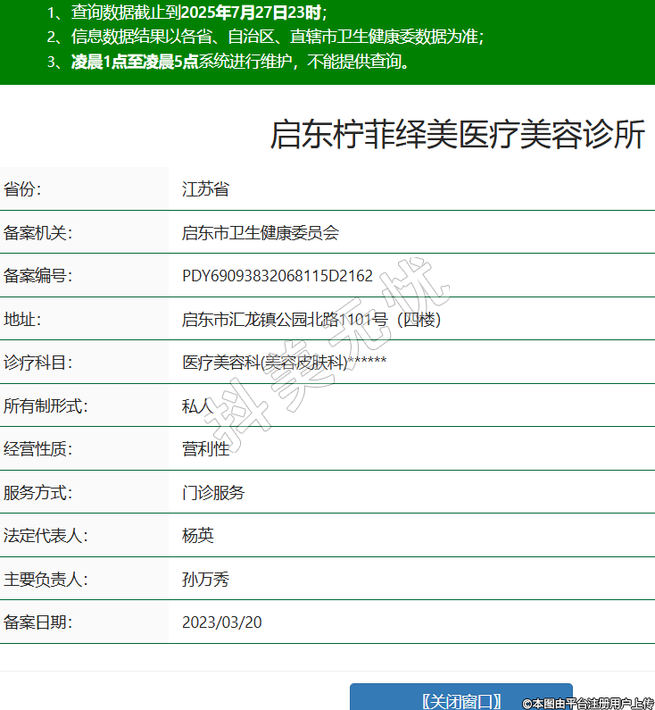Click the 省份 row label
The width and height of the screenshot is (655, 710).
[x=23, y=189]
